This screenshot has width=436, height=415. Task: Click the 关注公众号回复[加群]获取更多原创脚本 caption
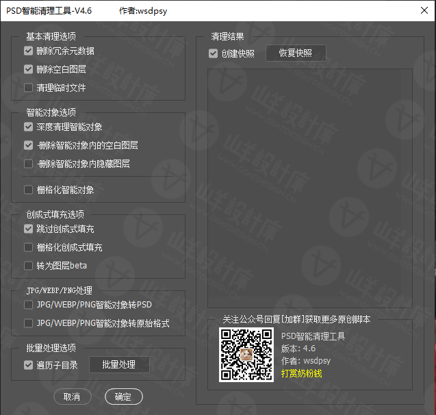click(x=296, y=319)
